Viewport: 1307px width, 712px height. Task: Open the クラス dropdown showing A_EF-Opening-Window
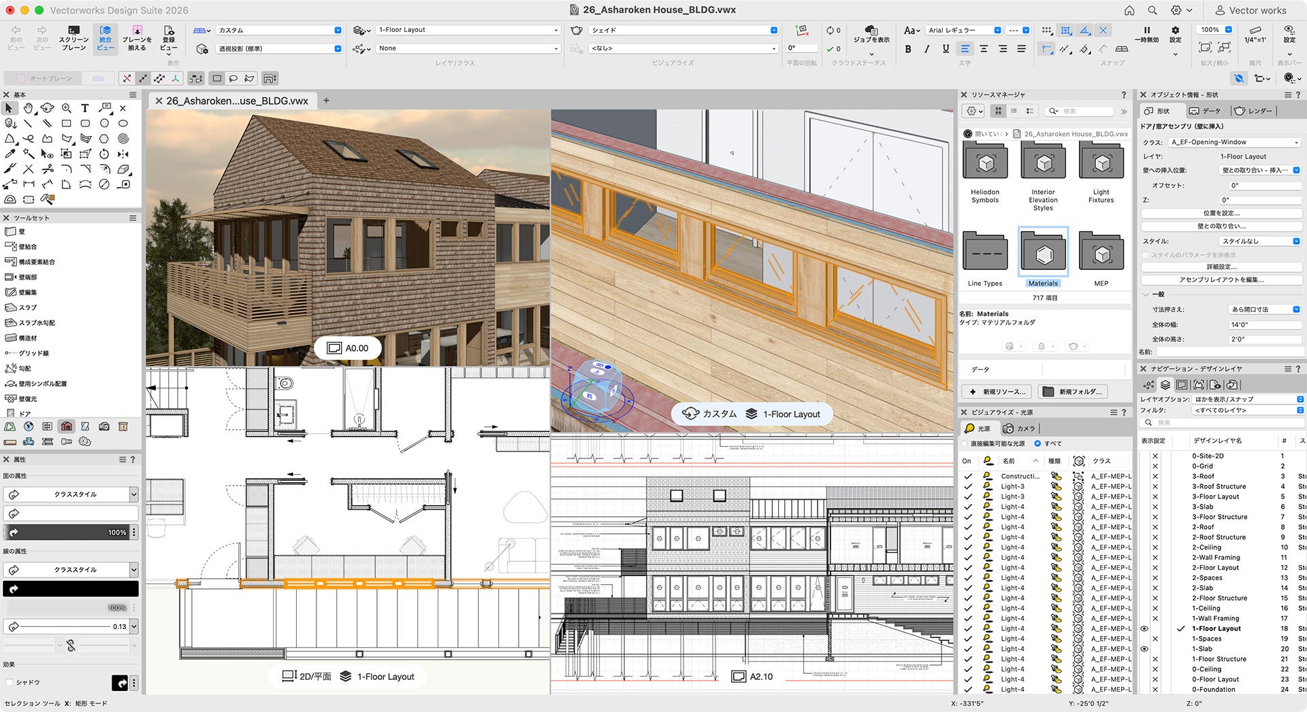point(1233,141)
